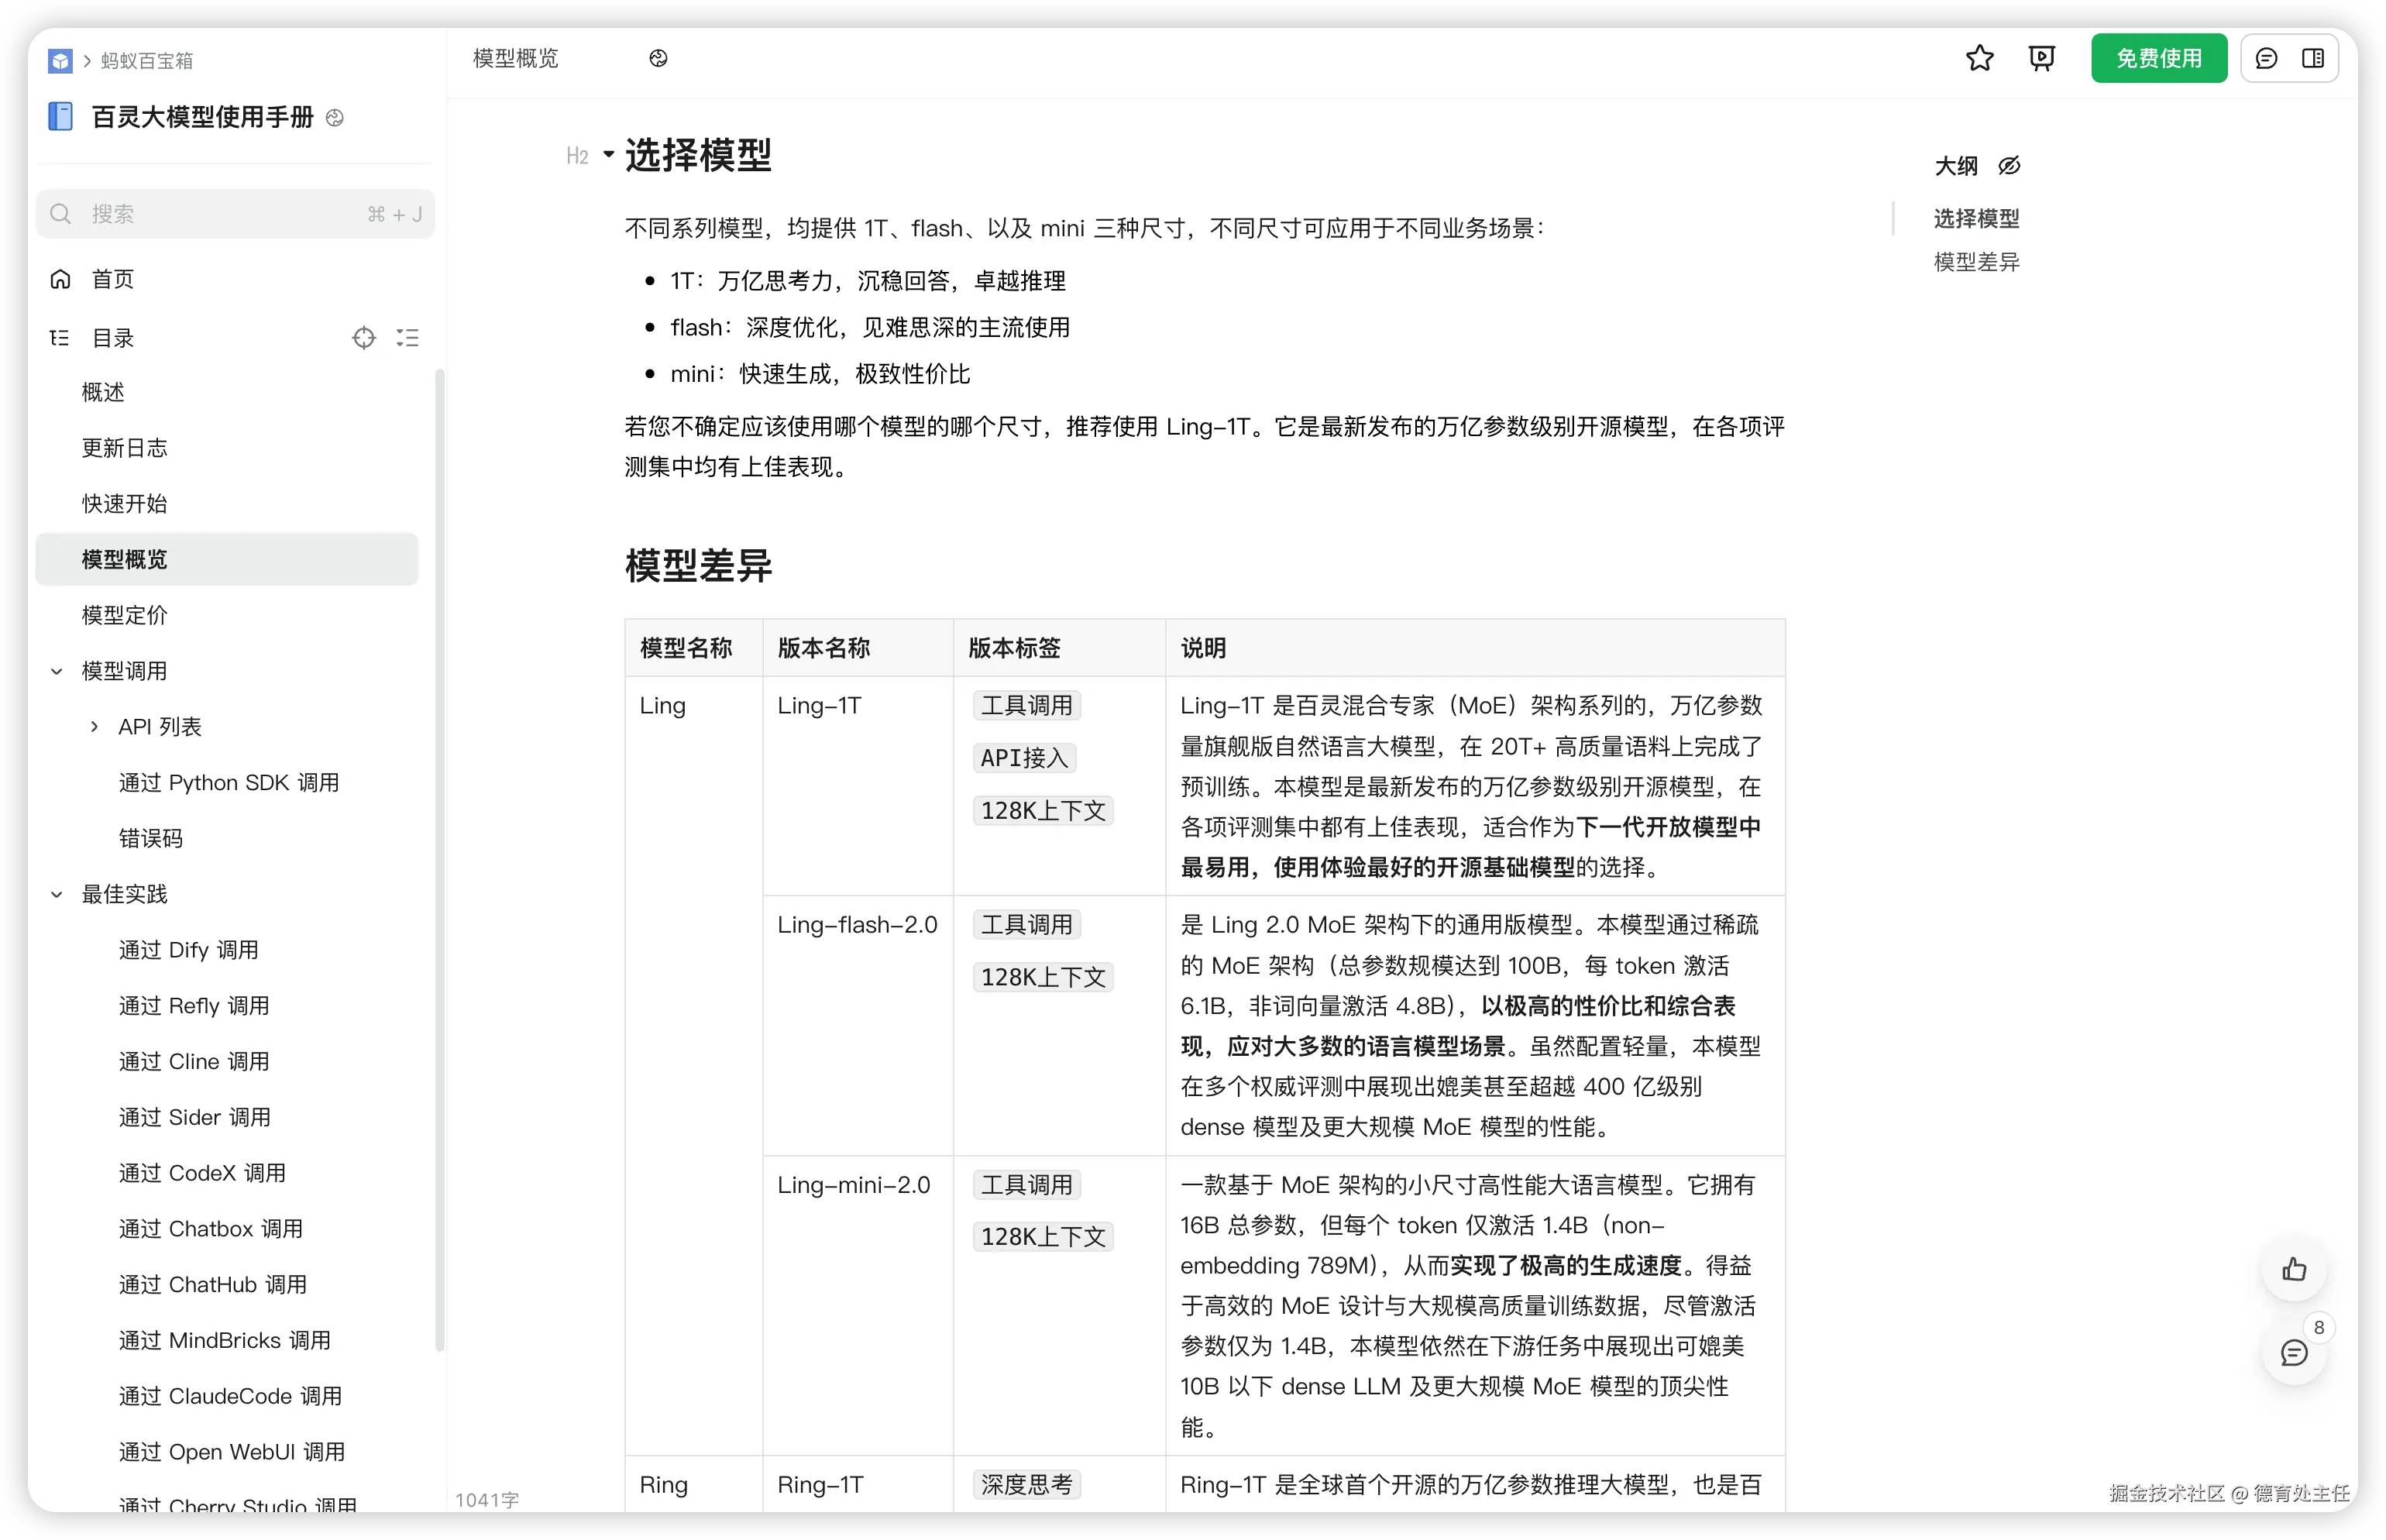
Task: Collapse the 选择模型 heading section
Action: [x=608, y=155]
